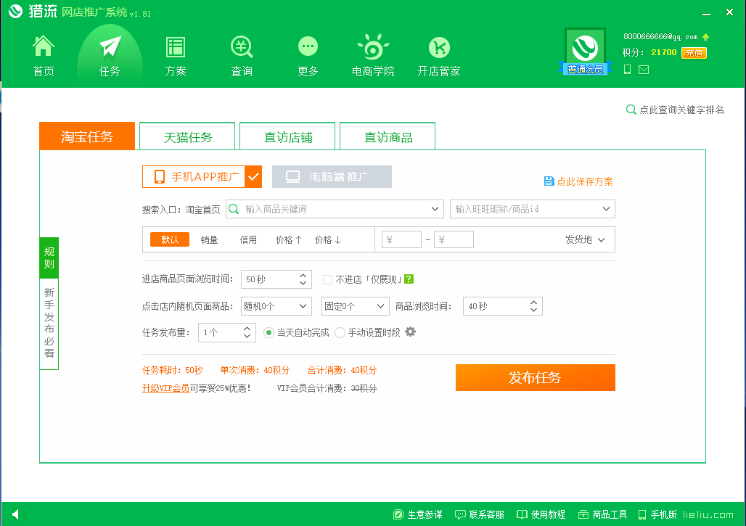Expand the 输入旺旺昵称/商品id dropdown arrow

click(606, 209)
